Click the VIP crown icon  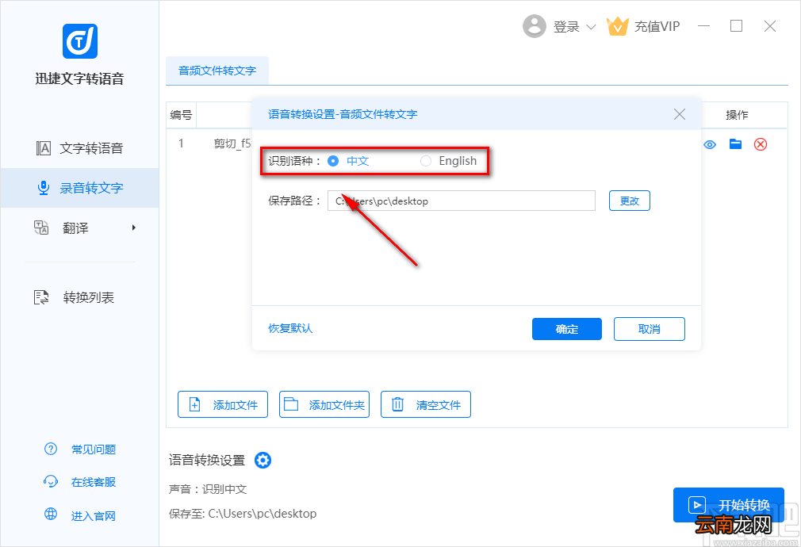coord(617,26)
